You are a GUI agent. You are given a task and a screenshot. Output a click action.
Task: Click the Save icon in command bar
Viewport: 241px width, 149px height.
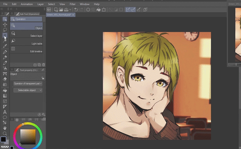click(x=66, y=10)
